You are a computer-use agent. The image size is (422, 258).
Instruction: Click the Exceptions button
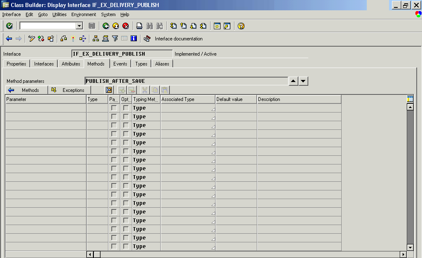point(69,90)
